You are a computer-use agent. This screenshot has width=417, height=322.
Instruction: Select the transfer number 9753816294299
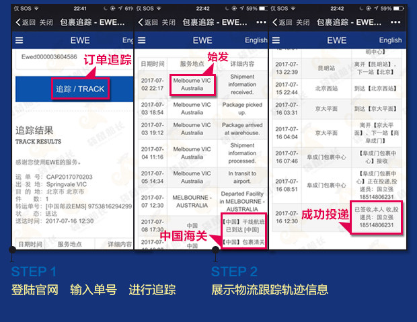pos(110,206)
